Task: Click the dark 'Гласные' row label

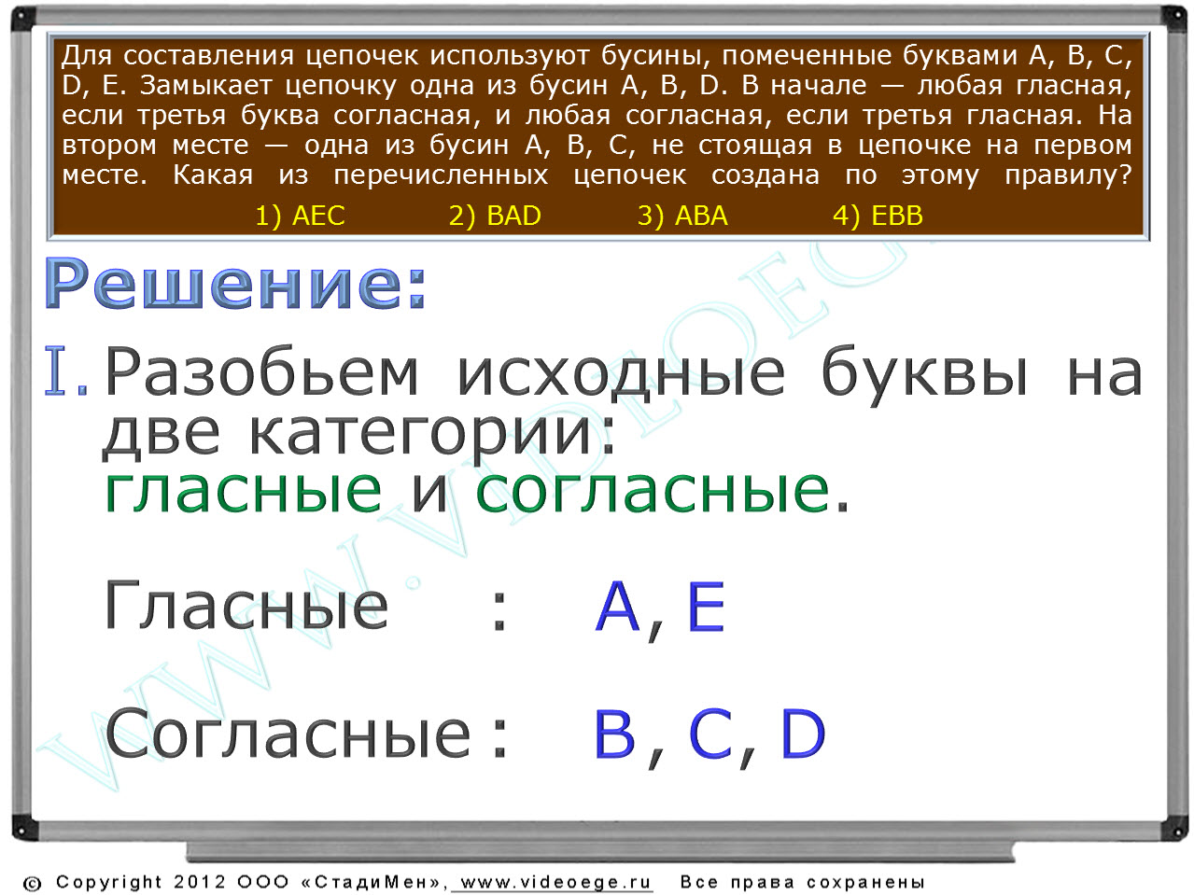Action: (x=246, y=607)
